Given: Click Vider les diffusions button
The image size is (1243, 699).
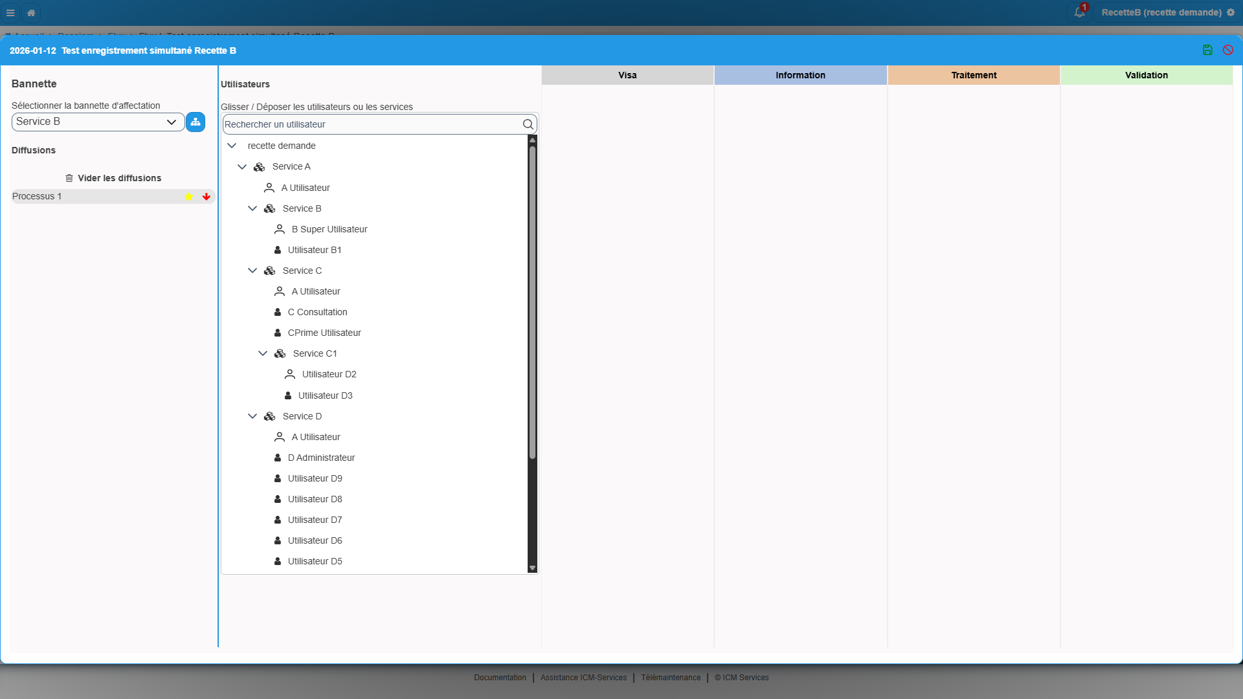Looking at the screenshot, I should click(113, 178).
